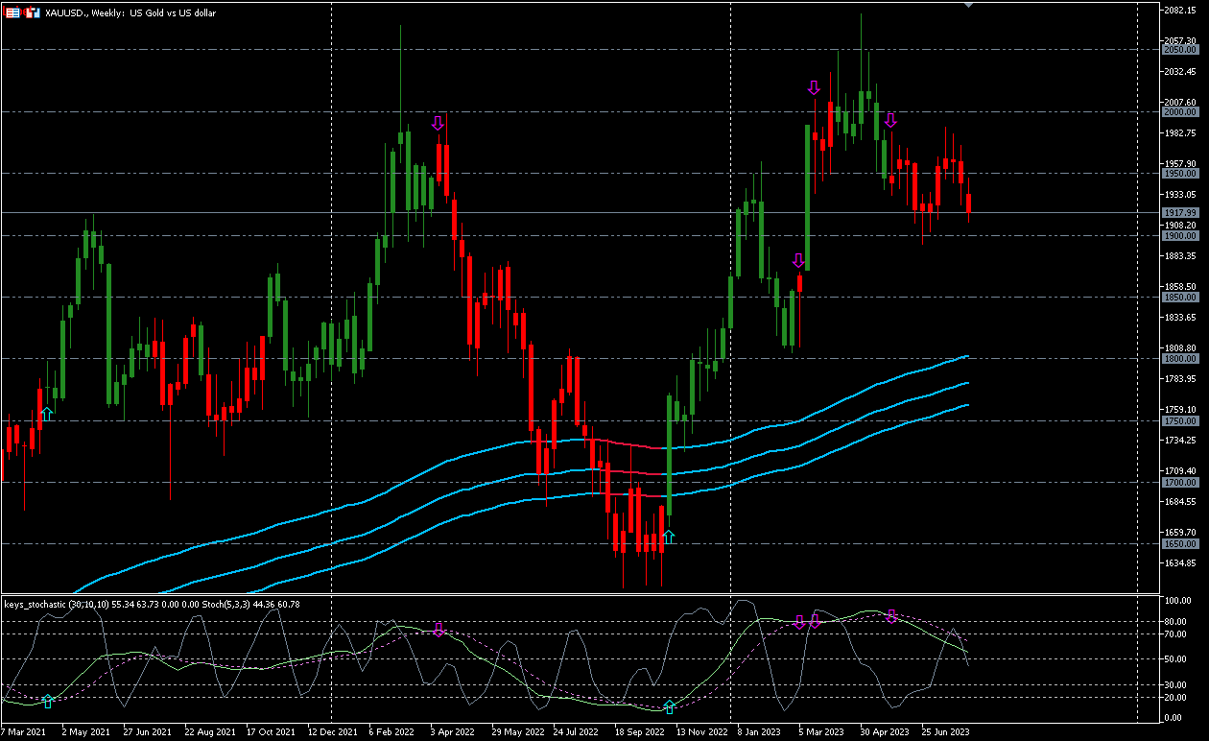
Task: Click the '7 Mar 2021' date on the time axis
Action: pos(24,732)
